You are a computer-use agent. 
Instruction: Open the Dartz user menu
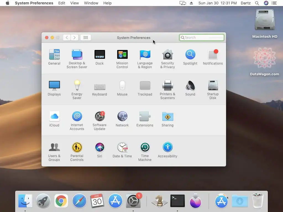246,3
